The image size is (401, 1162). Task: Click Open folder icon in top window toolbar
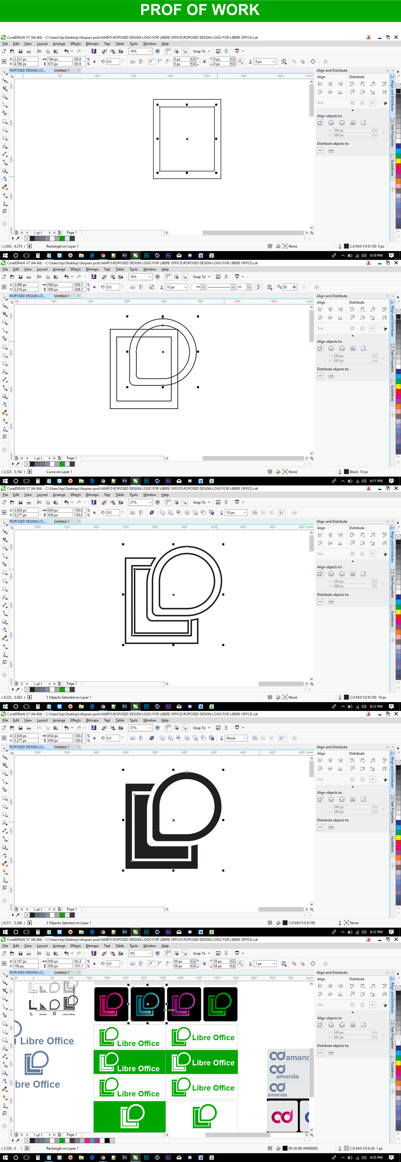click(x=12, y=51)
